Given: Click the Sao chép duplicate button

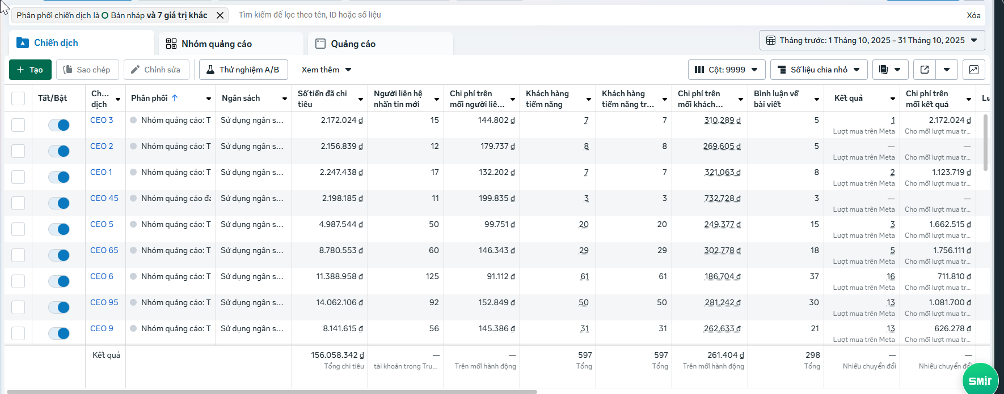Looking at the screenshot, I should point(87,70).
